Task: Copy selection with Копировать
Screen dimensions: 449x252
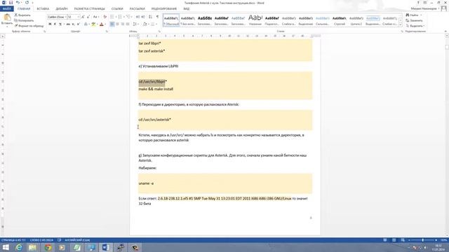Action: [24, 20]
